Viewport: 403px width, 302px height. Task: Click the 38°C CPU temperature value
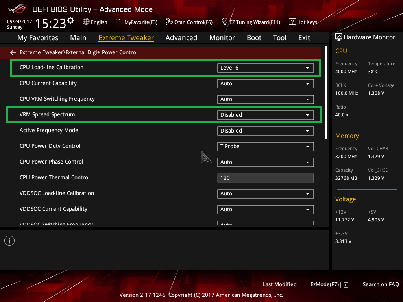click(373, 72)
